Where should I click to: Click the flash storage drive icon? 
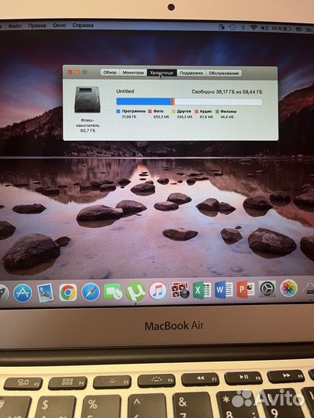(x=88, y=99)
